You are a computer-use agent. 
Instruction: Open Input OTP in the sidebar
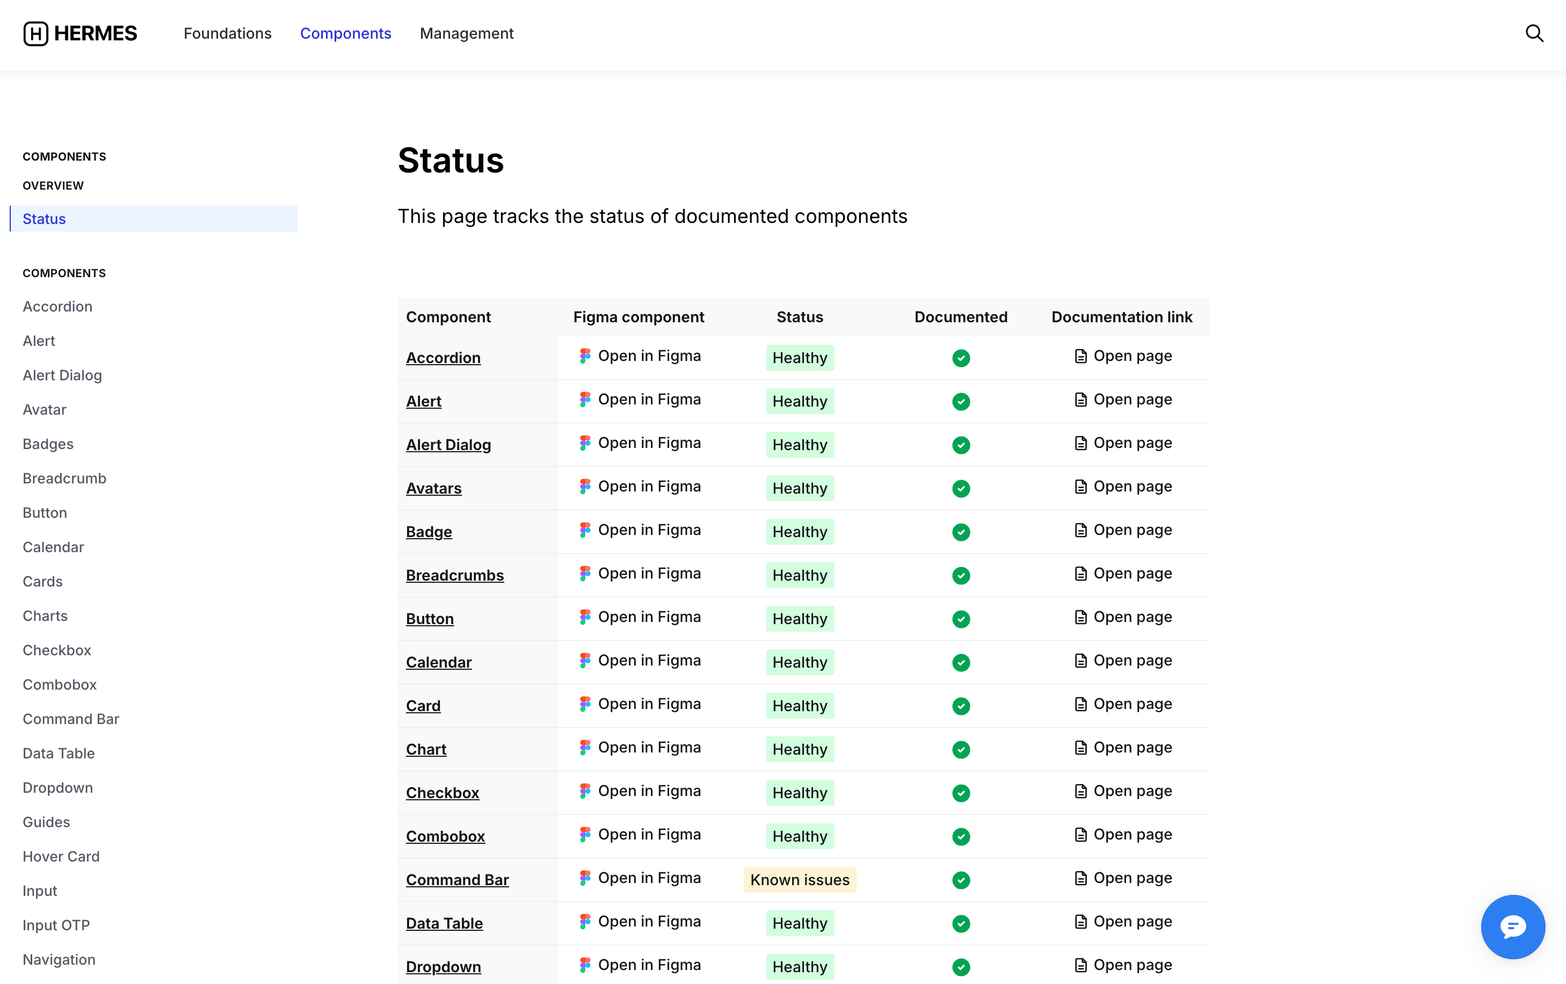point(56,925)
